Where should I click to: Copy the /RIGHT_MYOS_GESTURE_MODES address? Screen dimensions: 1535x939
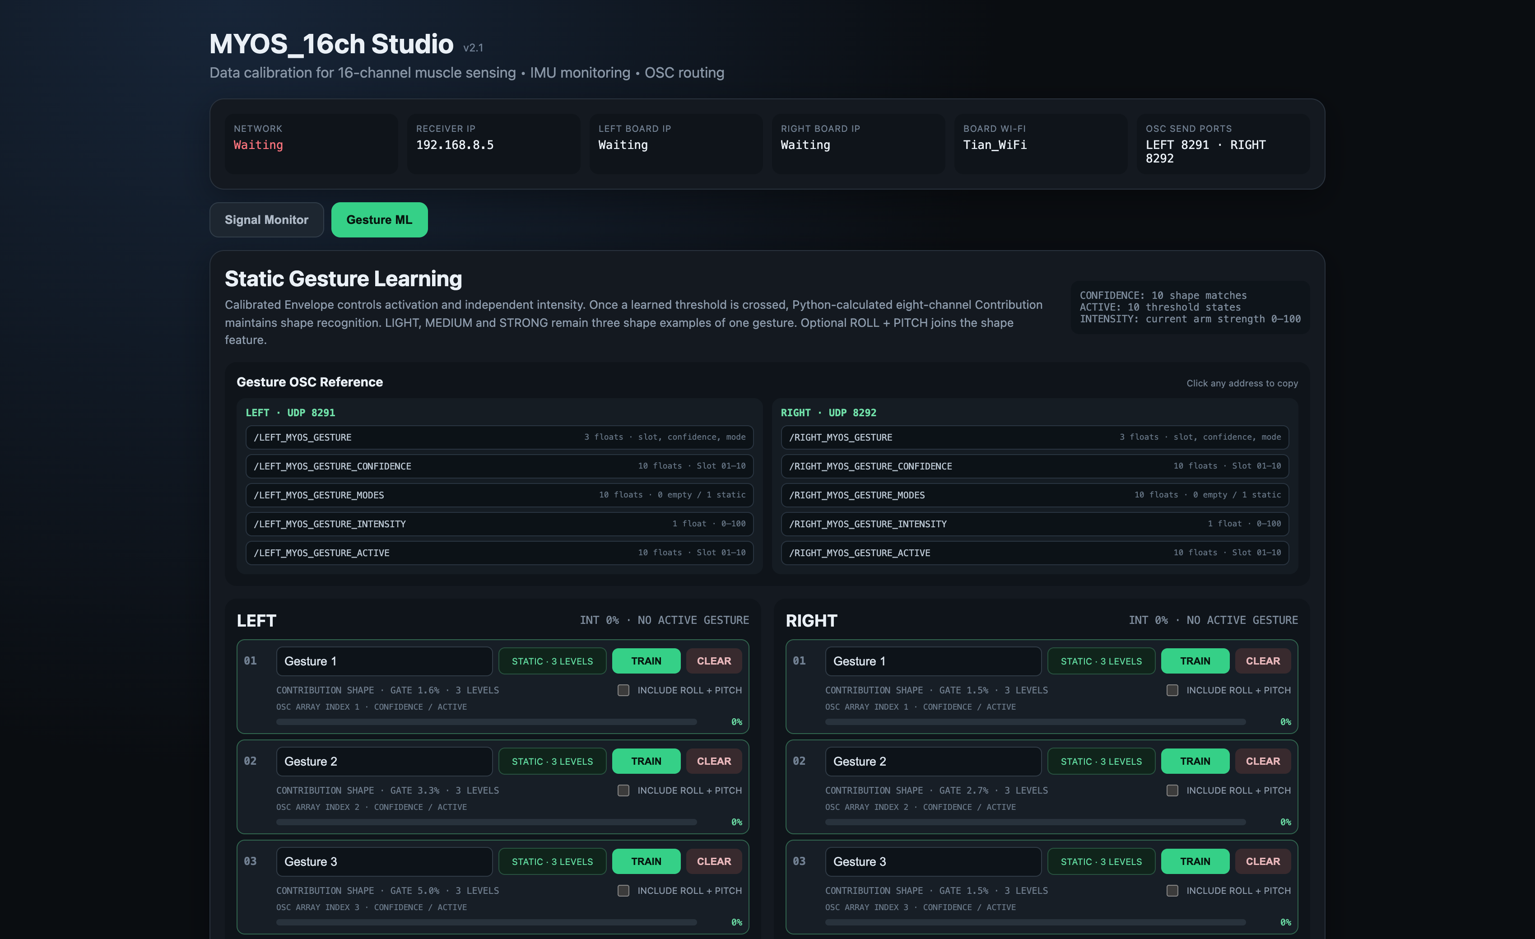(x=1035, y=495)
